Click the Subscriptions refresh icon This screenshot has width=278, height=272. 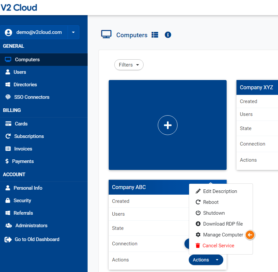tap(8, 136)
